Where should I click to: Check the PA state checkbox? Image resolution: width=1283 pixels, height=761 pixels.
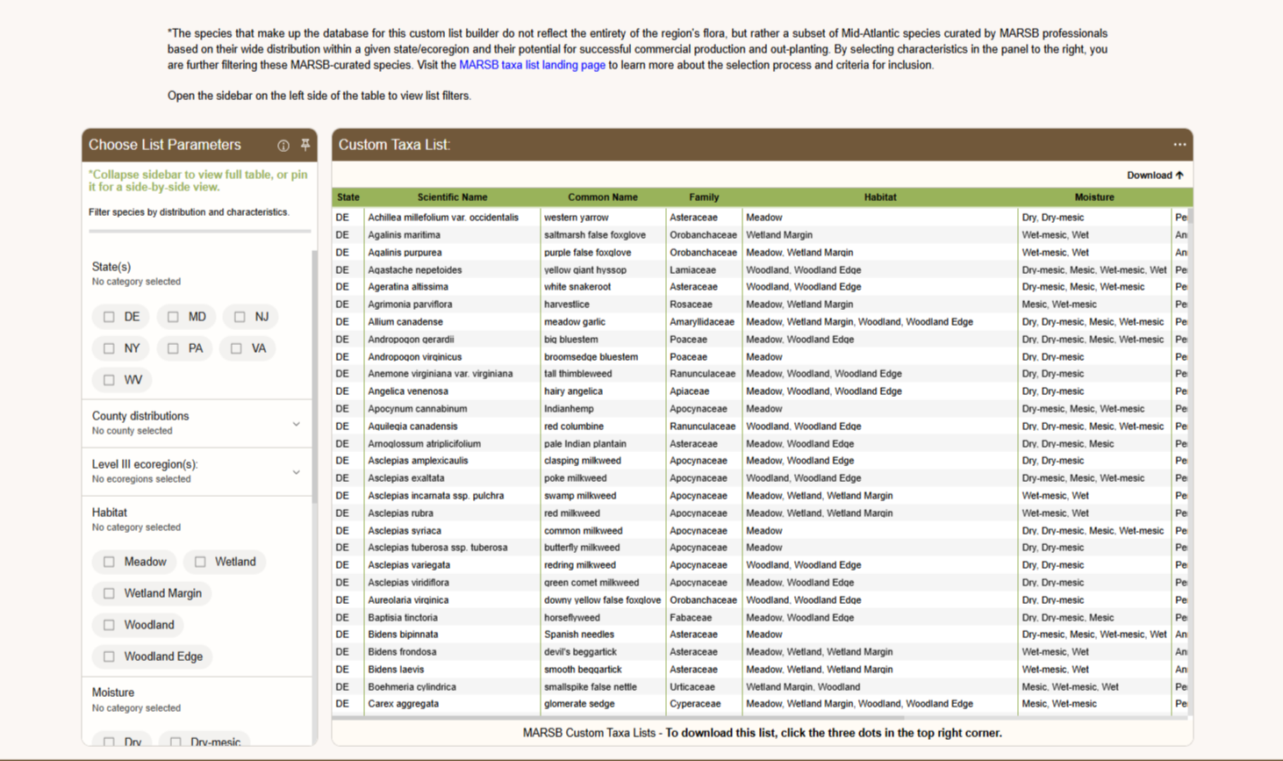pyautogui.click(x=173, y=348)
